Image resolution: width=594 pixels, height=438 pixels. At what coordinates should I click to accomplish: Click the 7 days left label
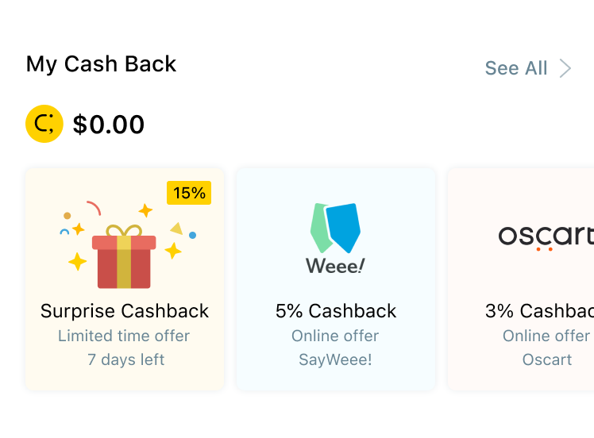(x=125, y=359)
